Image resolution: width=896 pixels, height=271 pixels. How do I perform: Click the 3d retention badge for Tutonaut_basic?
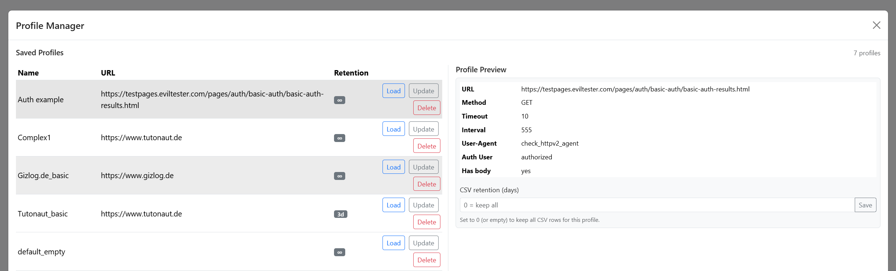tap(340, 214)
